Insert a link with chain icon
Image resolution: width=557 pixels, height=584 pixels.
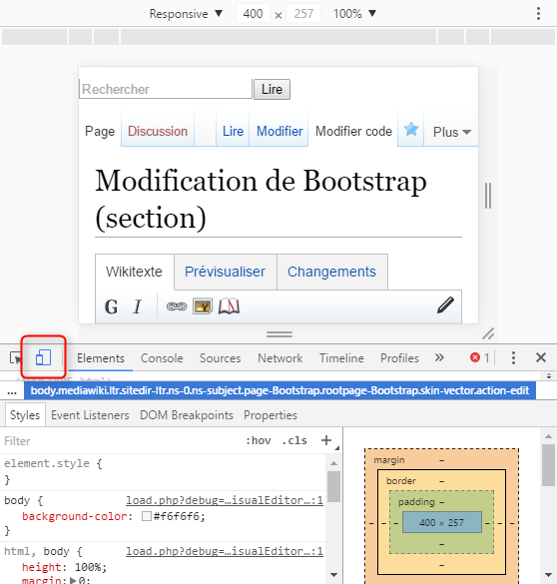point(177,306)
